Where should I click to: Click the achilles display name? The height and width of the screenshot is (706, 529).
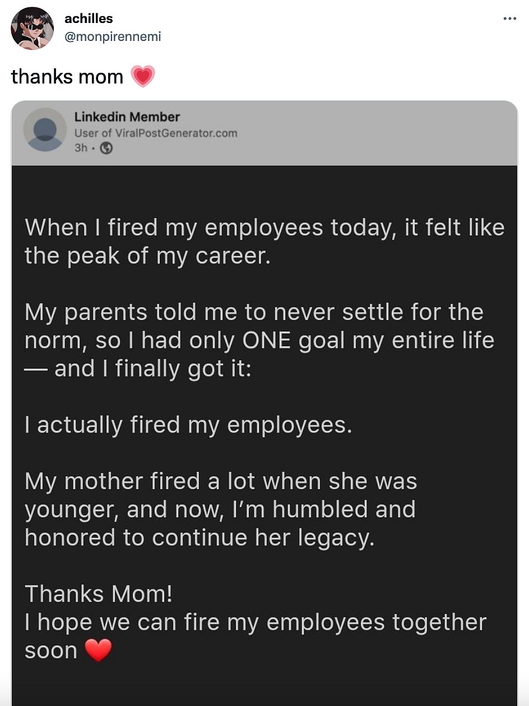click(88, 17)
